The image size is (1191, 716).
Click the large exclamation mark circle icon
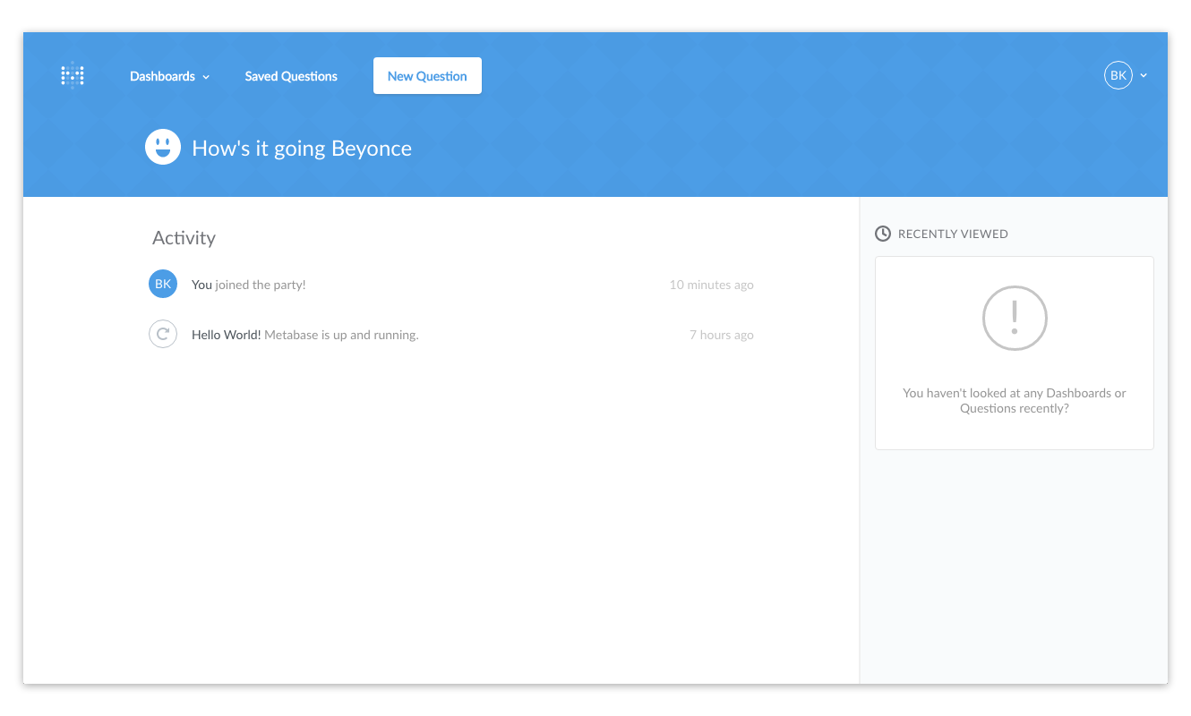tap(1014, 318)
